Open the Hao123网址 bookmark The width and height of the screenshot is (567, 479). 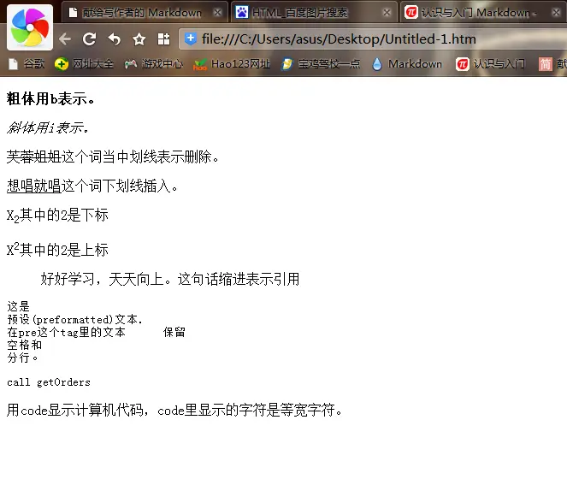tap(232, 64)
